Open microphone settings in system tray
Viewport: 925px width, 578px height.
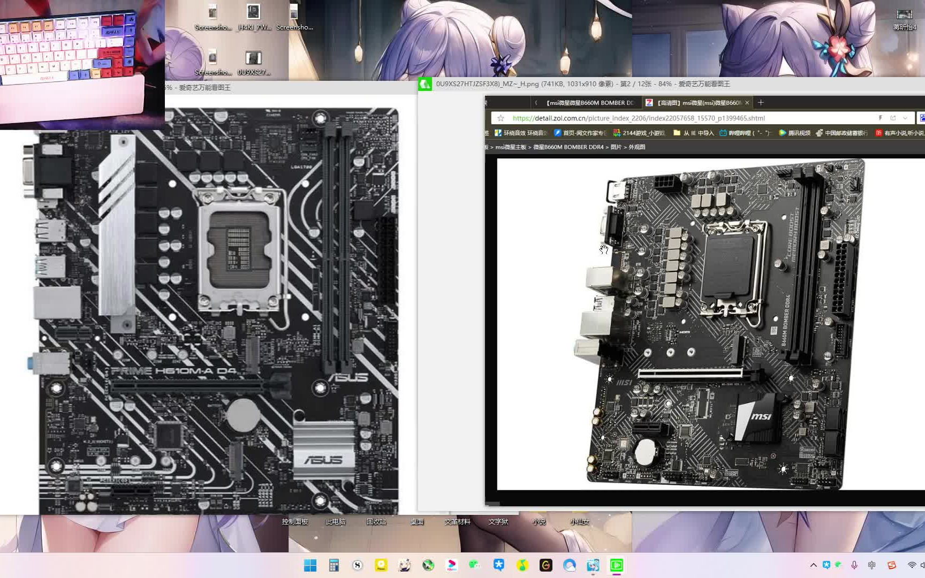pos(854,565)
